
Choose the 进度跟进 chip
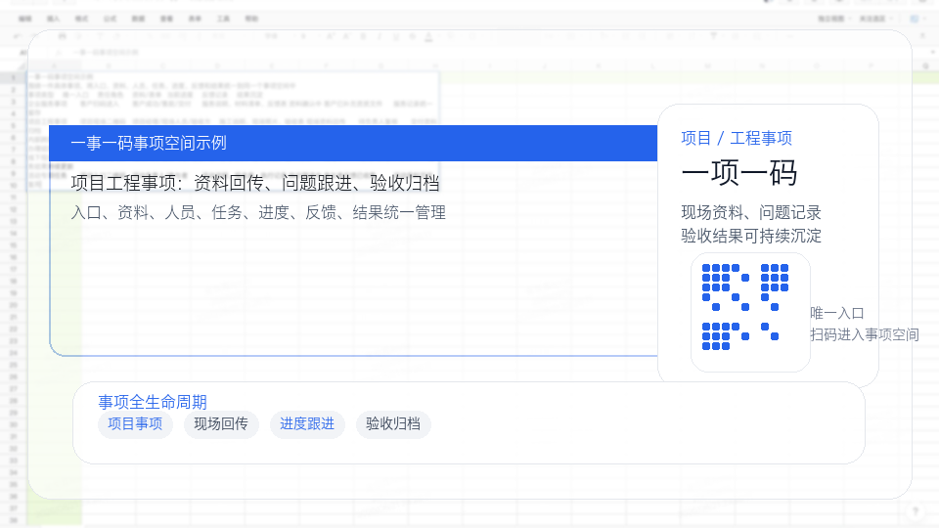(307, 424)
